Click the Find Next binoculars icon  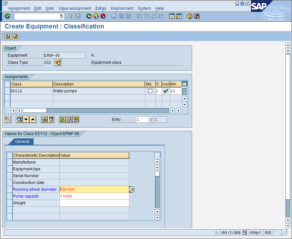point(128,16)
